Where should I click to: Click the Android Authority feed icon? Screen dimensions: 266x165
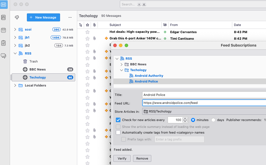pos(131,76)
